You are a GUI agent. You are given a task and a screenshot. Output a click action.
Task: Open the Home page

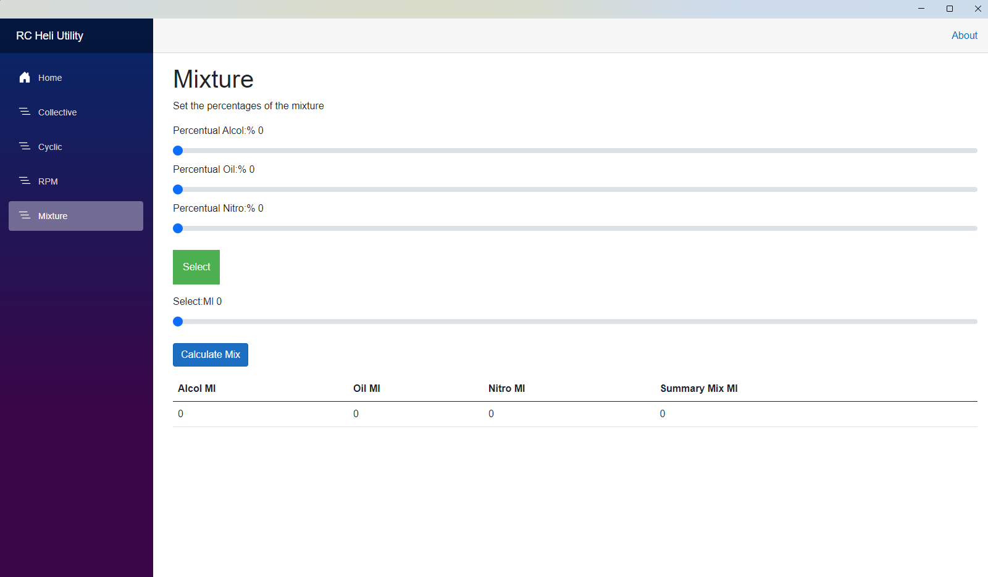pos(50,78)
